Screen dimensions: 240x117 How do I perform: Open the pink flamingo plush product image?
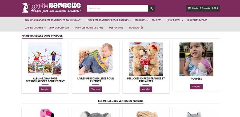[45, 112]
